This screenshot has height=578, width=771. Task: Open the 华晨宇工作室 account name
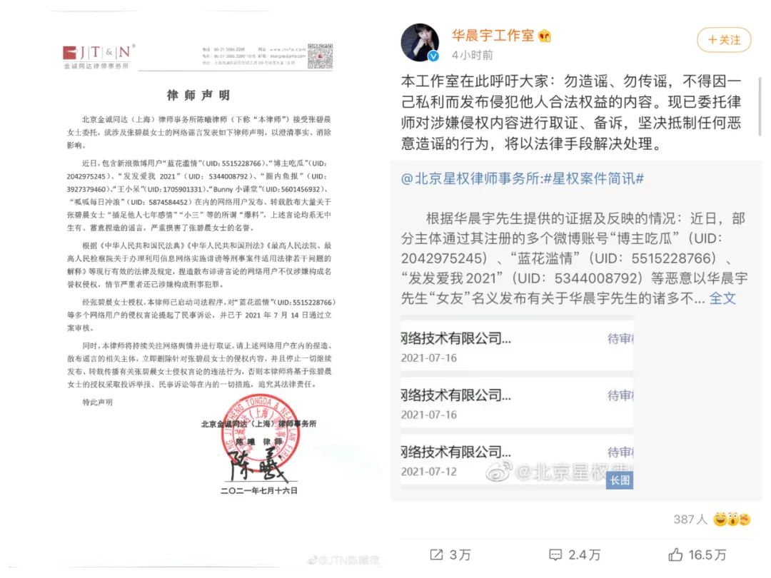(x=493, y=36)
